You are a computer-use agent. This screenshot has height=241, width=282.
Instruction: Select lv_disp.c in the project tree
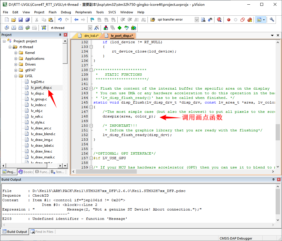point(37,93)
